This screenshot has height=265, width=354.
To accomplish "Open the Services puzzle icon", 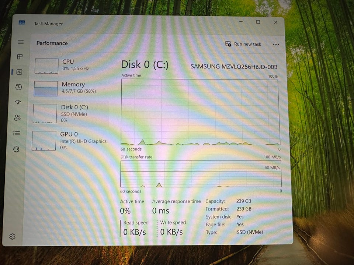I will 16,149.
